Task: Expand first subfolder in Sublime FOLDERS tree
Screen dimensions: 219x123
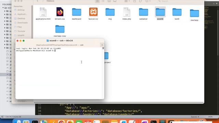Action: click(5, 11)
